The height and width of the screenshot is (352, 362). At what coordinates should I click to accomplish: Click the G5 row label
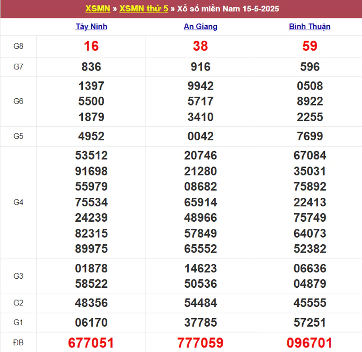click(19, 136)
